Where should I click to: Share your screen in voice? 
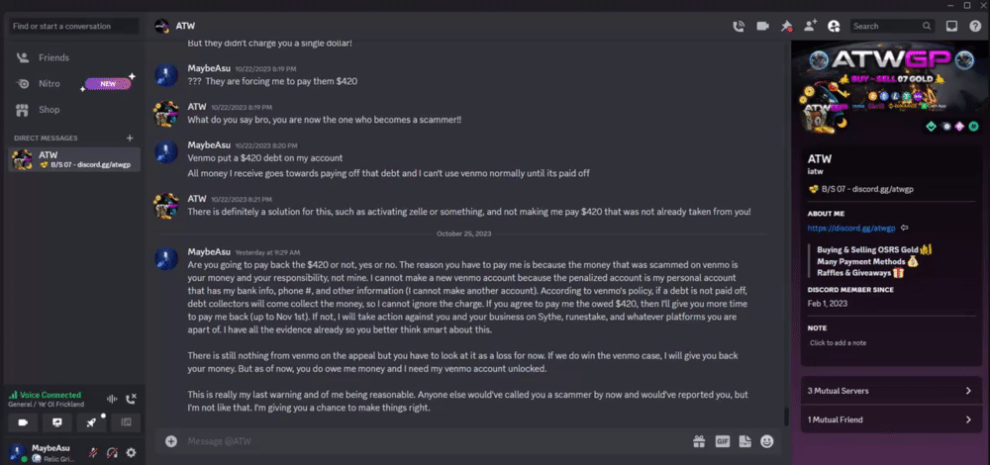click(56, 422)
